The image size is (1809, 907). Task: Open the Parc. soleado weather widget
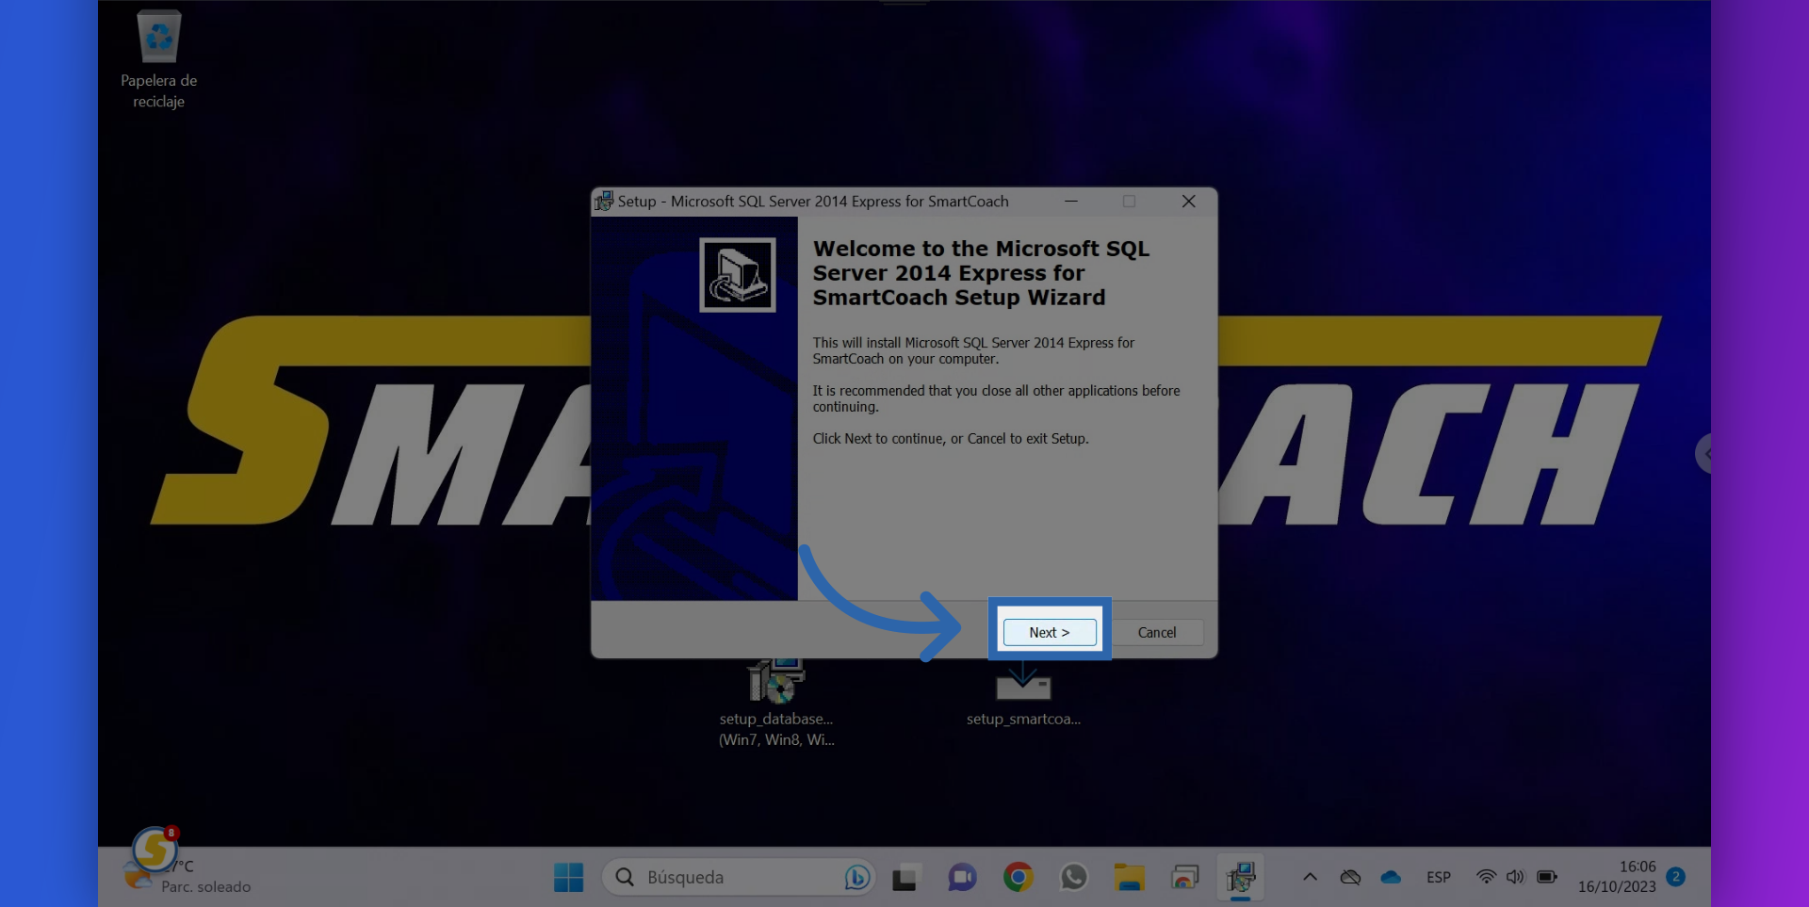click(188, 877)
